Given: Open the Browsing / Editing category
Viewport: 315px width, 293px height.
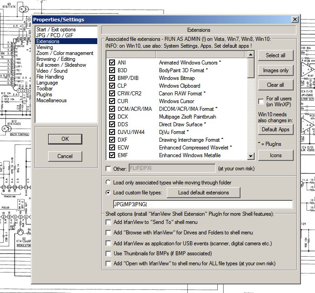Looking at the screenshot, I should pos(66,59).
